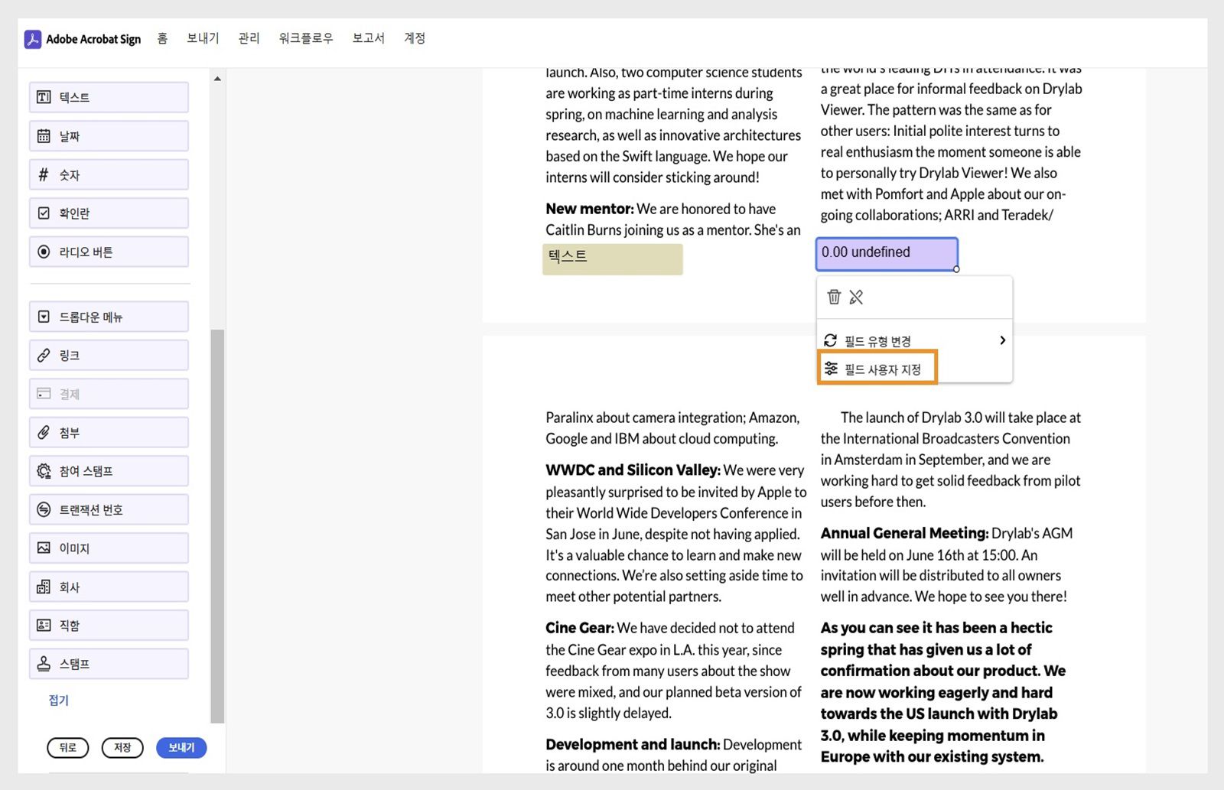Choose 필드 유형 변경 in context menu
Viewport: 1224px width, 790px height.
pos(915,340)
